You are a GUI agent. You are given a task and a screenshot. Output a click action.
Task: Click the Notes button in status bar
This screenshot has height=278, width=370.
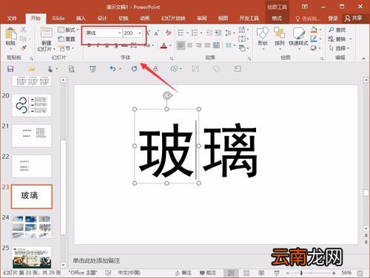184,273
